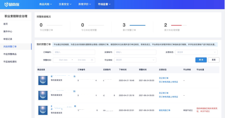Viewport: 225px width, 118px height.
Task: Click the red 您的举报缺乏相关有效凭证 message
Action: coord(207,110)
